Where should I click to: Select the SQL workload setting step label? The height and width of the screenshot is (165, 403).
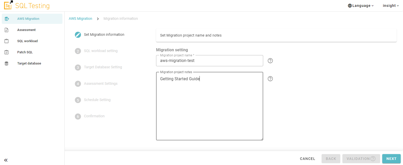point(101,51)
